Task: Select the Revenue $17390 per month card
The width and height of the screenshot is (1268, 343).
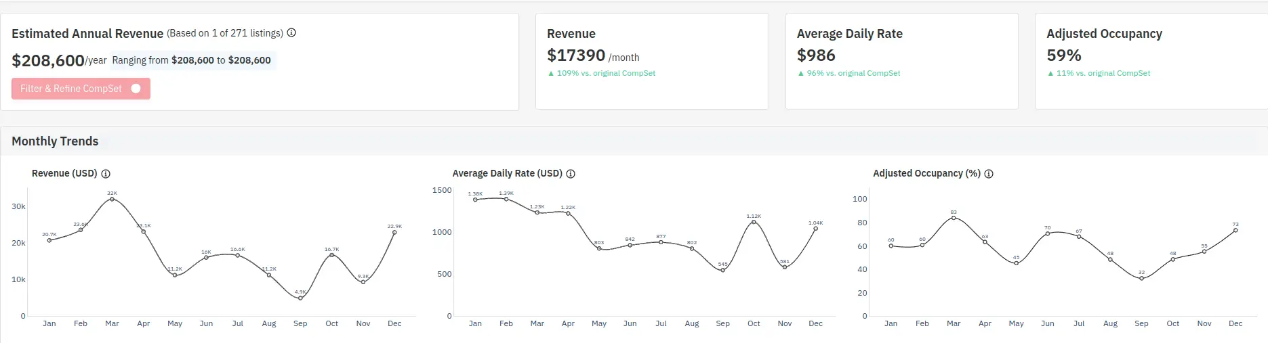Action: coord(651,61)
